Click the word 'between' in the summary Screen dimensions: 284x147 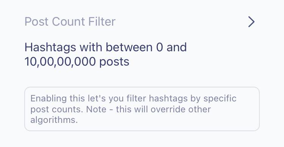click(129, 47)
